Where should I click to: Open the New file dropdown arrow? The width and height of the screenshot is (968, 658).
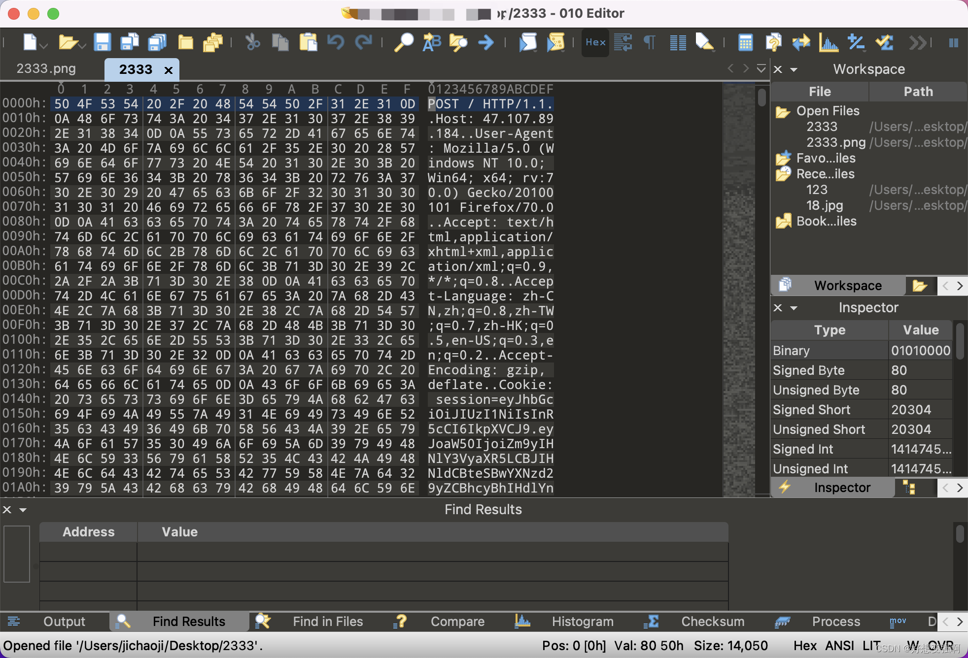[44, 46]
